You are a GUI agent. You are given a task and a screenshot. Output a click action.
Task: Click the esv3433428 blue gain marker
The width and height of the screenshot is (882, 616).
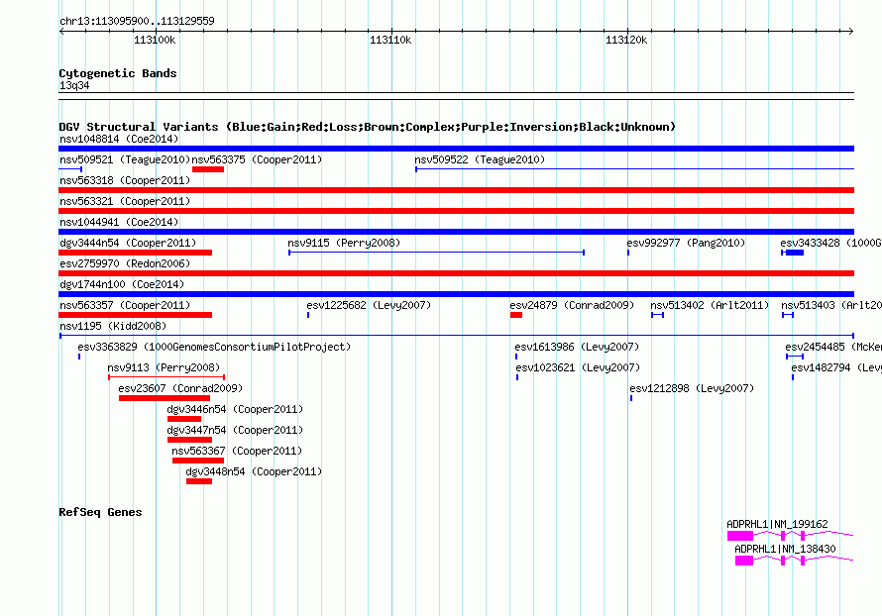pos(793,253)
